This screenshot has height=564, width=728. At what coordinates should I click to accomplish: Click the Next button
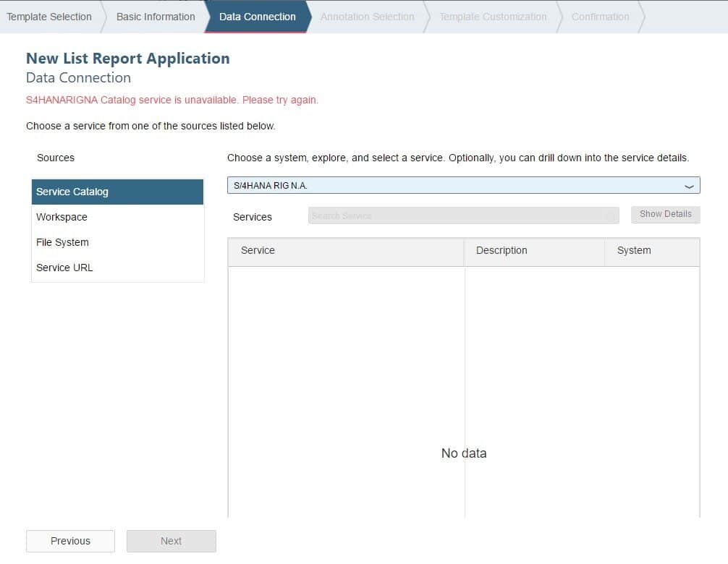click(171, 541)
